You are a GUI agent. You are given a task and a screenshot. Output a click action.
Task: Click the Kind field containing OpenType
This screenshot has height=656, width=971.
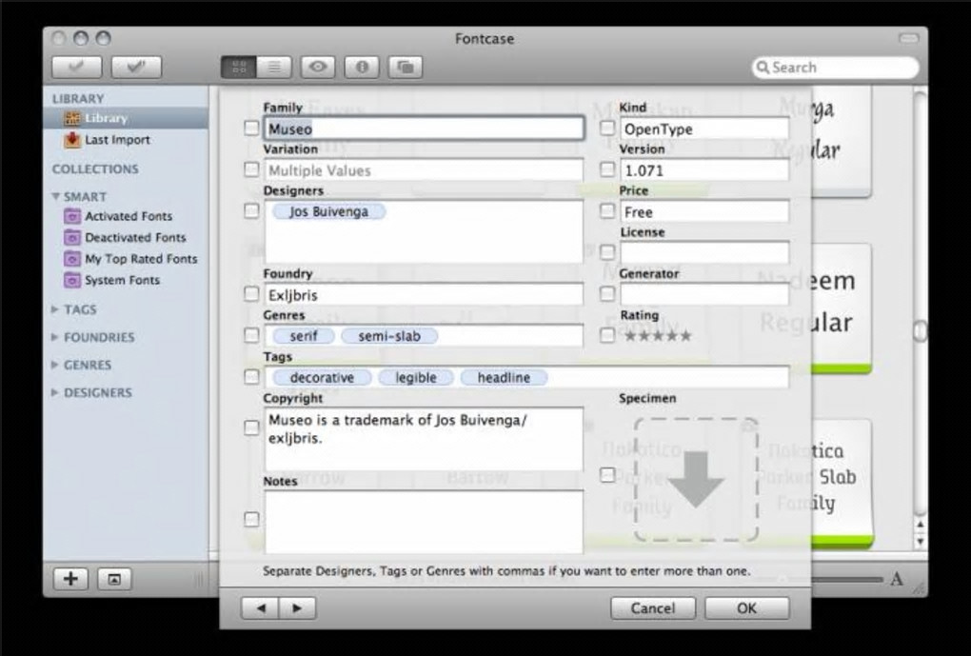pyautogui.click(x=704, y=129)
